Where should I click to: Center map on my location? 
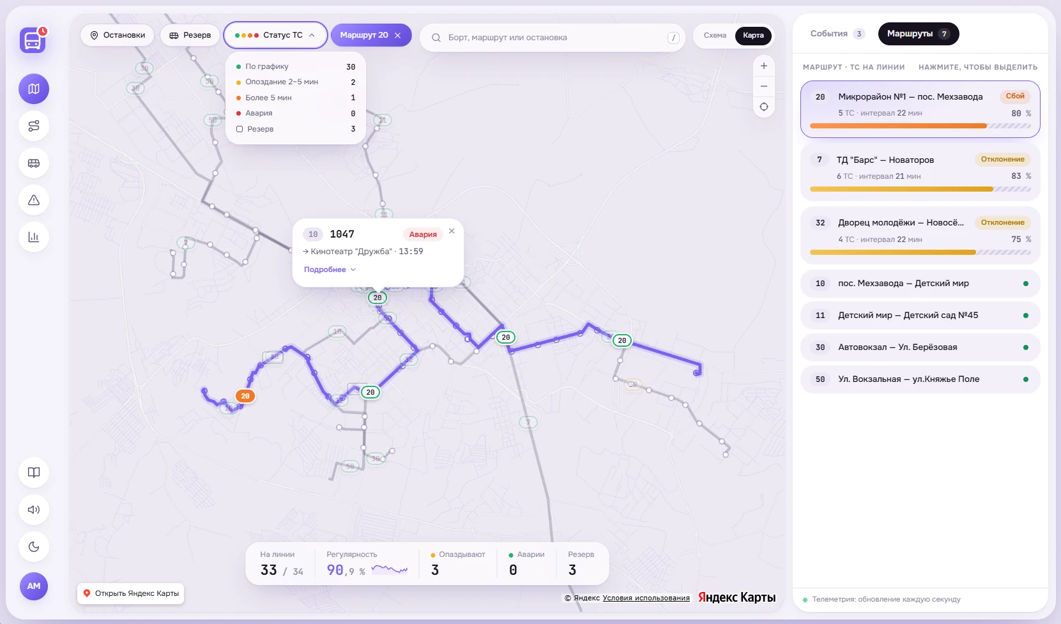coord(763,107)
